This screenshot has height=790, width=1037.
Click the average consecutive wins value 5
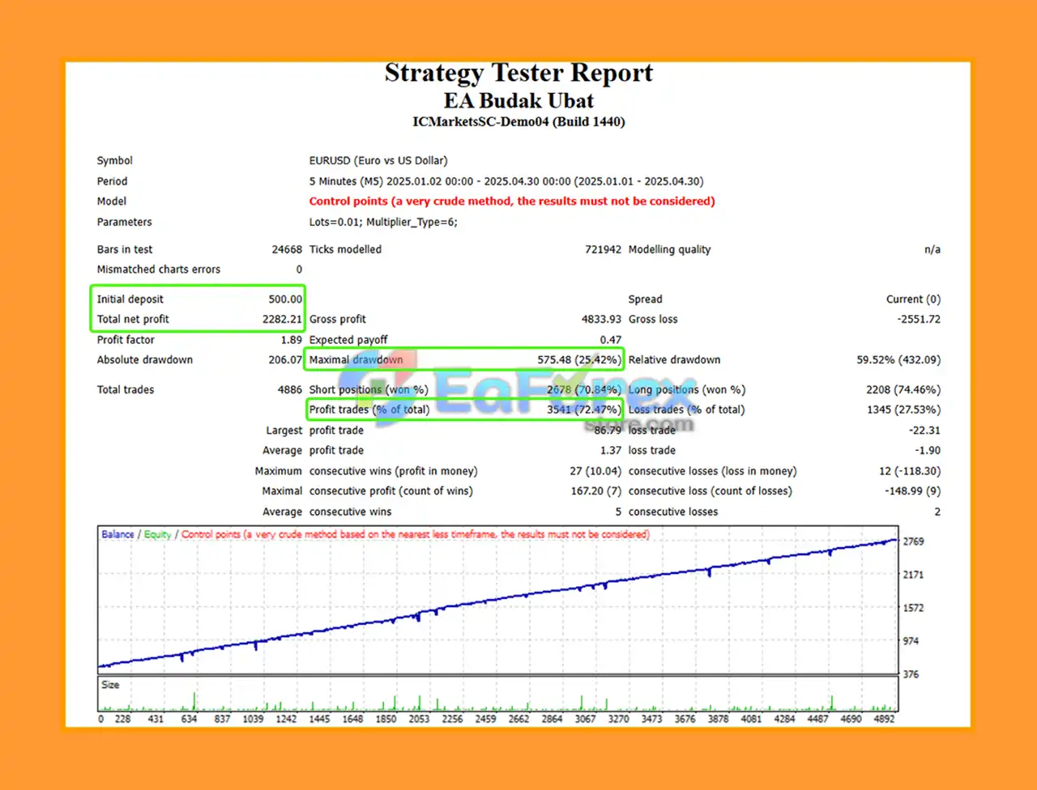point(618,512)
